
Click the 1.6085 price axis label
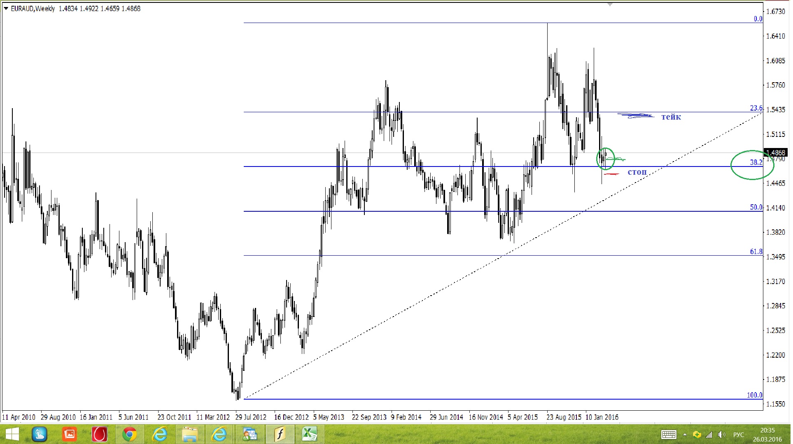coord(775,61)
